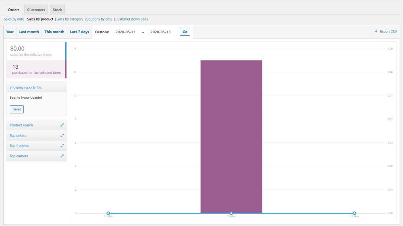Click the Top sellers expand arrows icon

(62, 135)
